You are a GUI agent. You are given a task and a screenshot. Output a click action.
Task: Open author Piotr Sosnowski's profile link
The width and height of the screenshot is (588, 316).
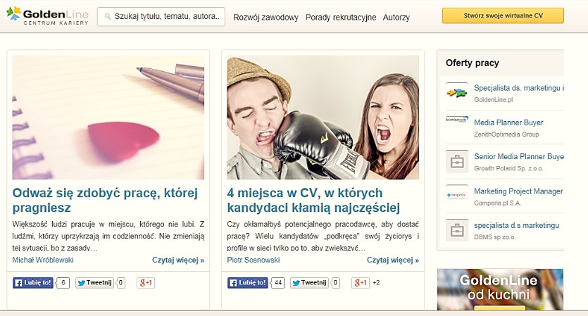tap(254, 260)
